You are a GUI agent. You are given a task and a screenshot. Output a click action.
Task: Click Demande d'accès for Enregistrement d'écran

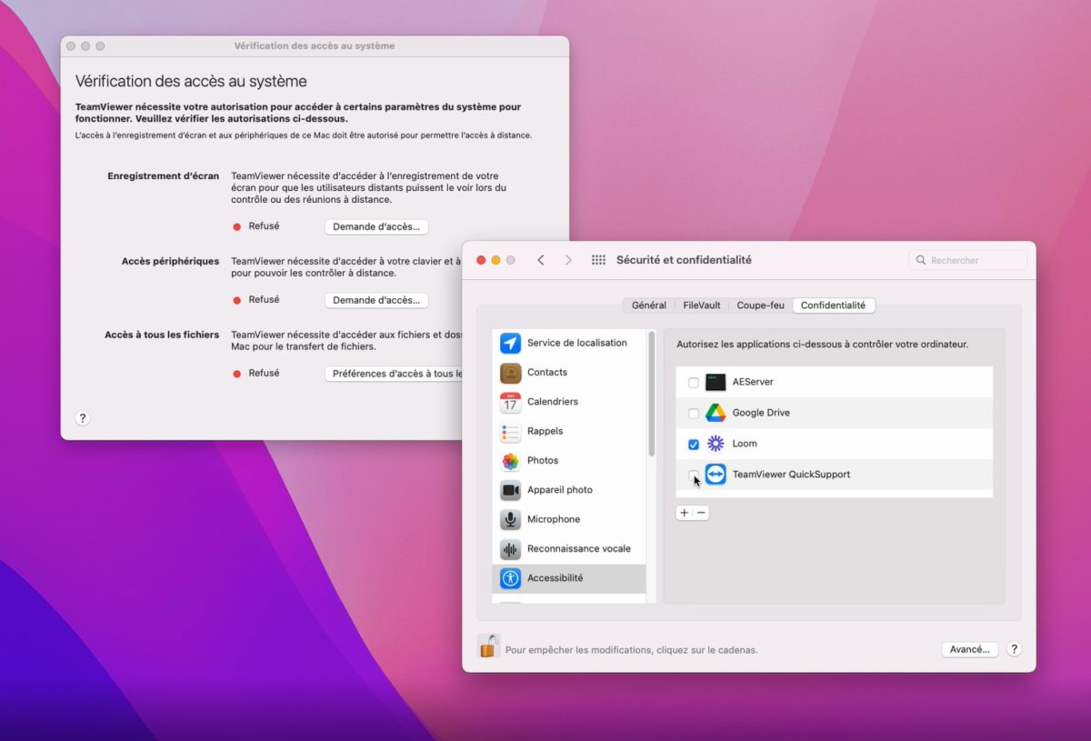(376, 226)
